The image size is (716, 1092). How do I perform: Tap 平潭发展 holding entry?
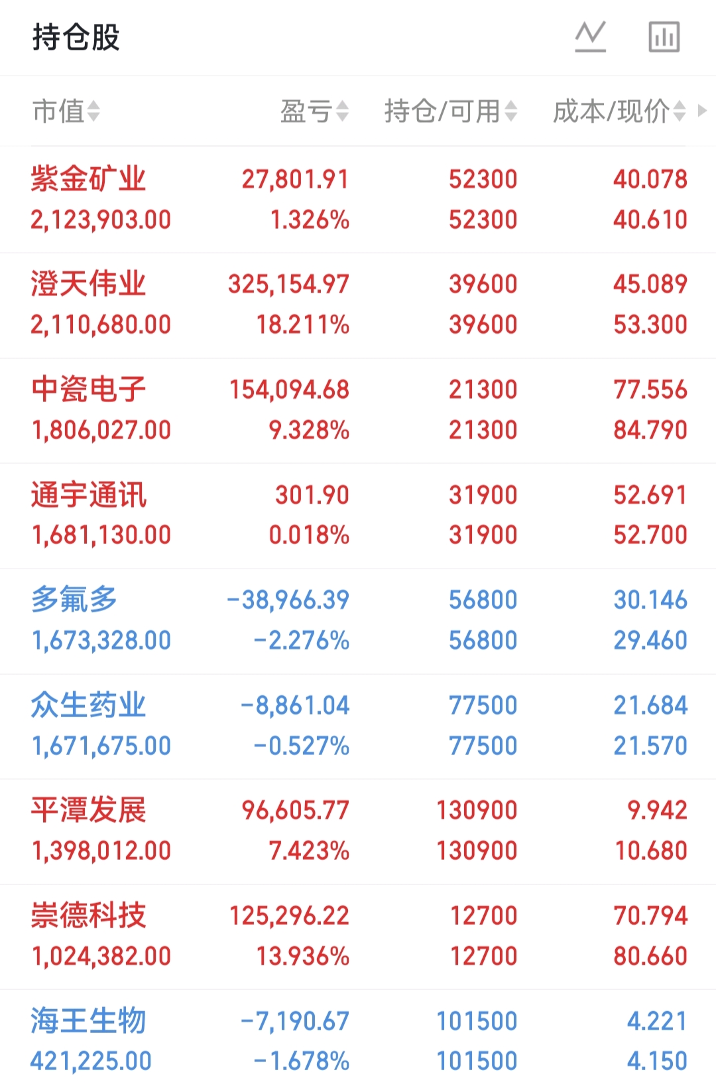[88, 811]
